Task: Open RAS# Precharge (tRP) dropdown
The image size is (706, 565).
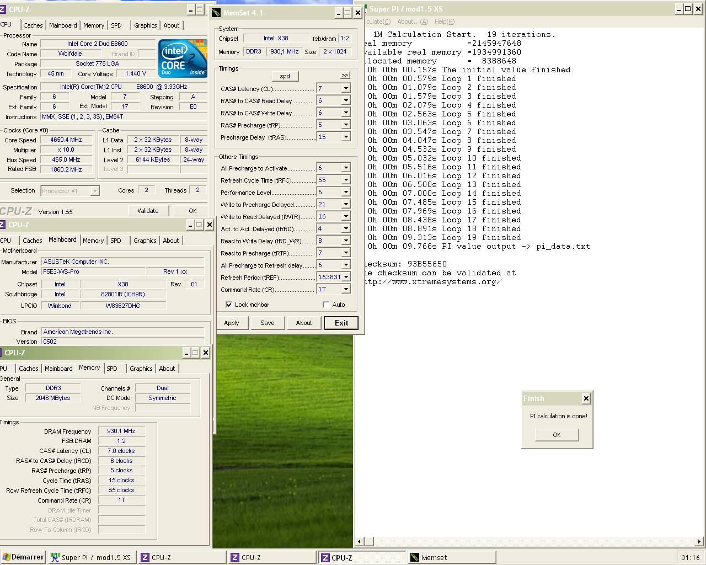Action: coord(346,125)
